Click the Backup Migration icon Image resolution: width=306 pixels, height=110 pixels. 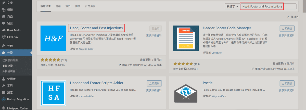click(x=4, y=100)
